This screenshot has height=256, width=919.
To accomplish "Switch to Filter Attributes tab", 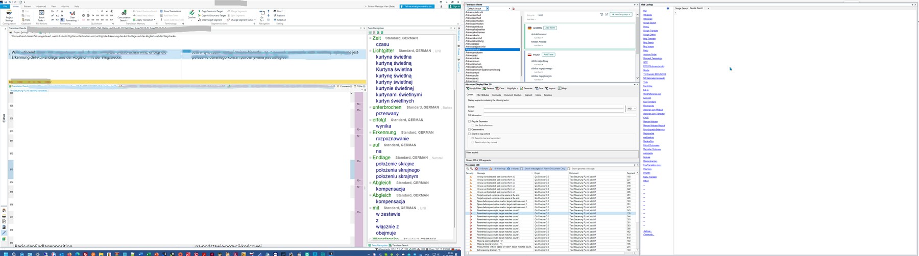I will click(482, 95).
